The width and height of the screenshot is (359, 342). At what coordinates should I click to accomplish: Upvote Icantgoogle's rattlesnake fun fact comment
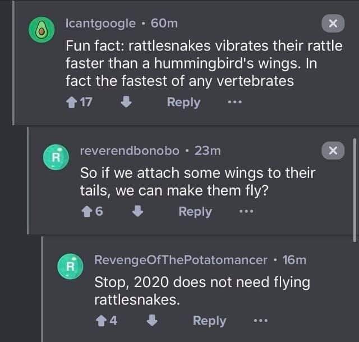coord(71,102)
